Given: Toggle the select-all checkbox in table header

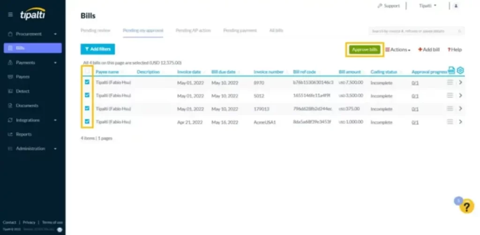Looking at the screenshot, I should coord(87,72).
